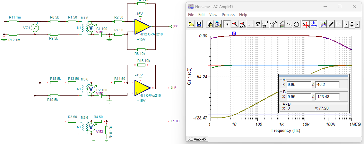Image resolution: width=364 pixels, height=144 pixels.
Task: Click the left arrow on the toolbar
Action: (346, 25)
